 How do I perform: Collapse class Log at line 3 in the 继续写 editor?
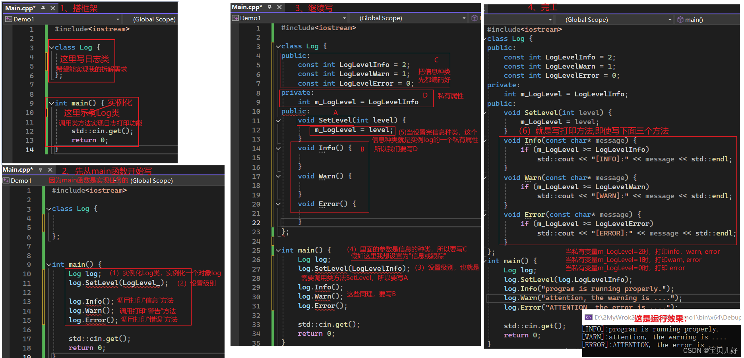[278, 46]
